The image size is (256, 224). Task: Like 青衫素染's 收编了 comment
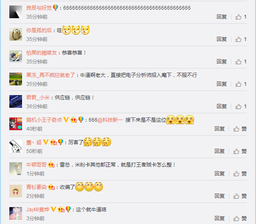240,196
